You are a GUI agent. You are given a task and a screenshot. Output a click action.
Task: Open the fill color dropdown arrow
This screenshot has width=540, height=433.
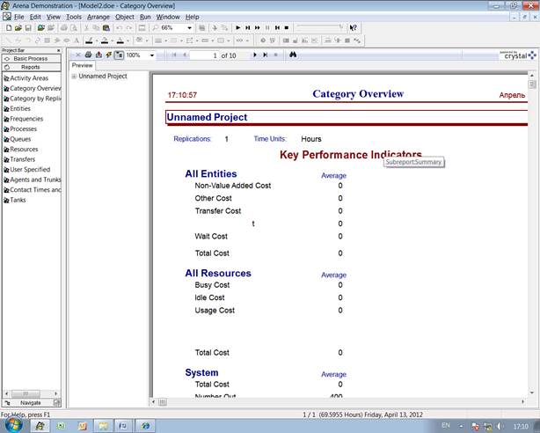click(113, 40)
